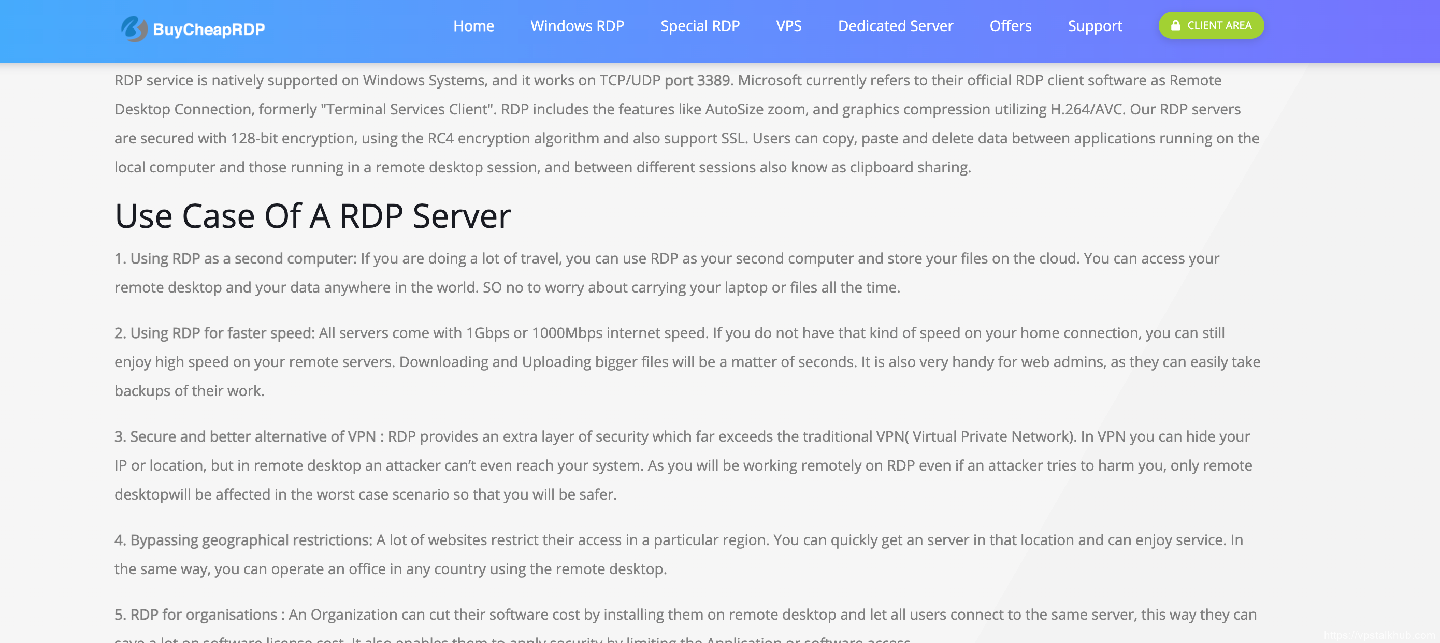The width and height of the screenshot is (1440, 643).
Task: Click the BuyCheapRDP logo icon
Action: click(x=134, y=28)
